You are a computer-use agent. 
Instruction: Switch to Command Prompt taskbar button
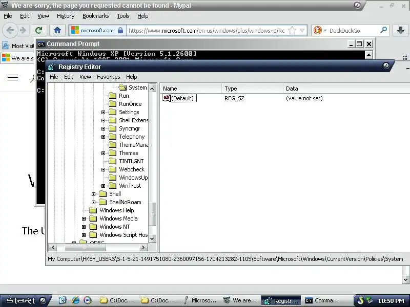(x=323, y=301)
